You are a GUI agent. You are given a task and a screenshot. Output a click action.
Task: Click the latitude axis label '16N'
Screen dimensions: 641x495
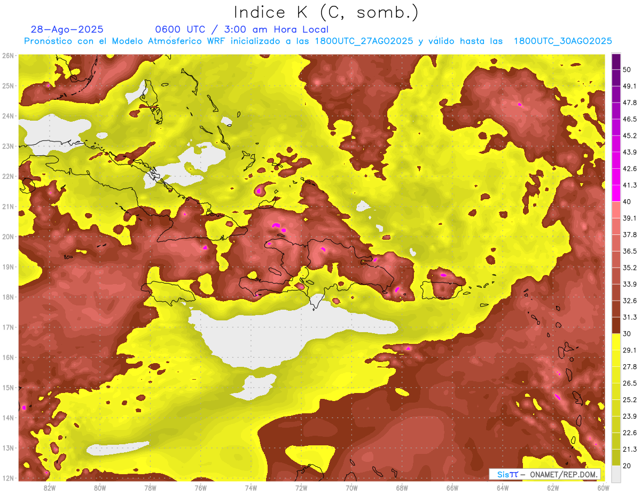[8, 357]
